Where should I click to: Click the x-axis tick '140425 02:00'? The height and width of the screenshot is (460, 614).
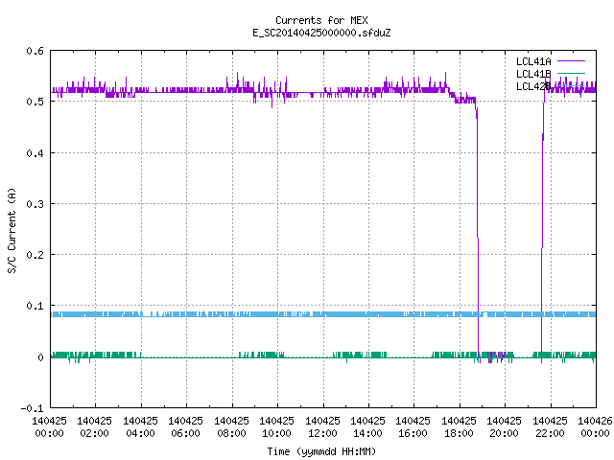click(94, 427)
